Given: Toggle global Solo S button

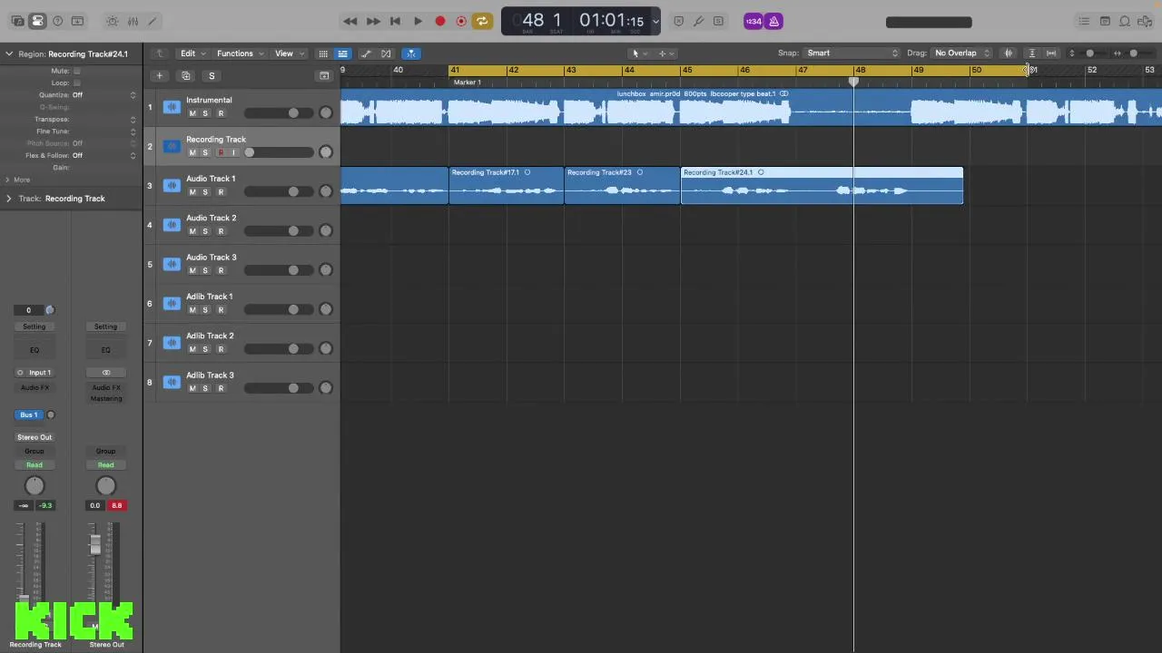Looking at the screenshot, I should 212,76.
